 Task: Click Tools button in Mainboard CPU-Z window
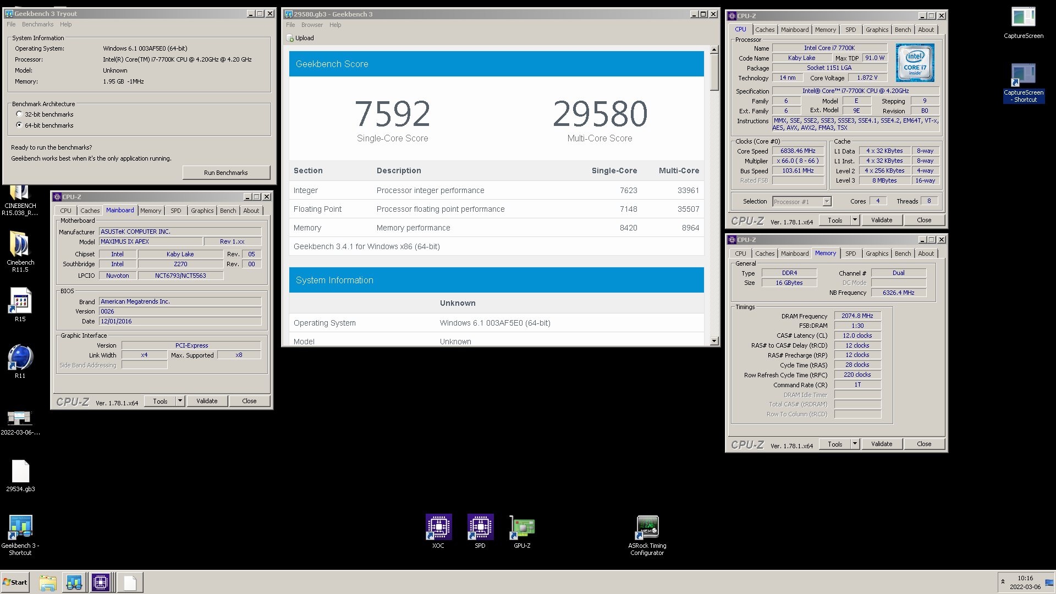coord(160,401)
